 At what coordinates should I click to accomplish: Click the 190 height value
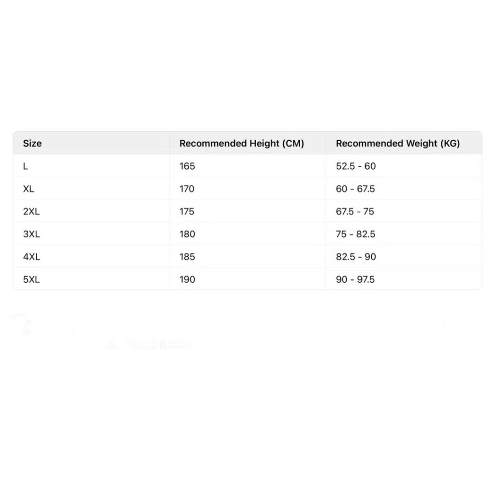click(187, 280)
